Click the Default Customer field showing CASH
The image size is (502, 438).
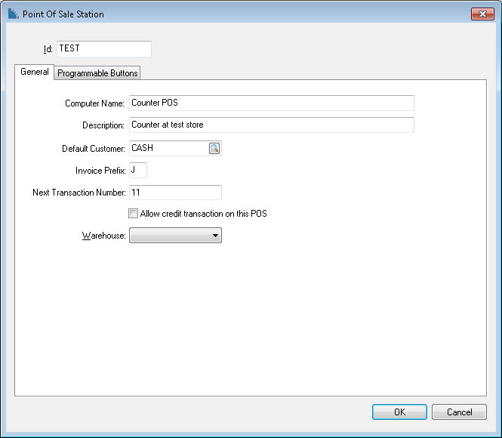169,149
